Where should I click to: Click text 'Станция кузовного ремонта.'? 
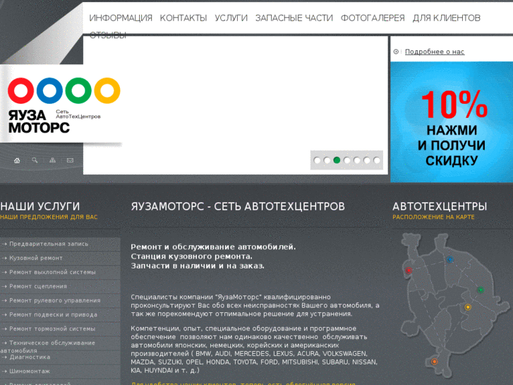click(191, 256)
